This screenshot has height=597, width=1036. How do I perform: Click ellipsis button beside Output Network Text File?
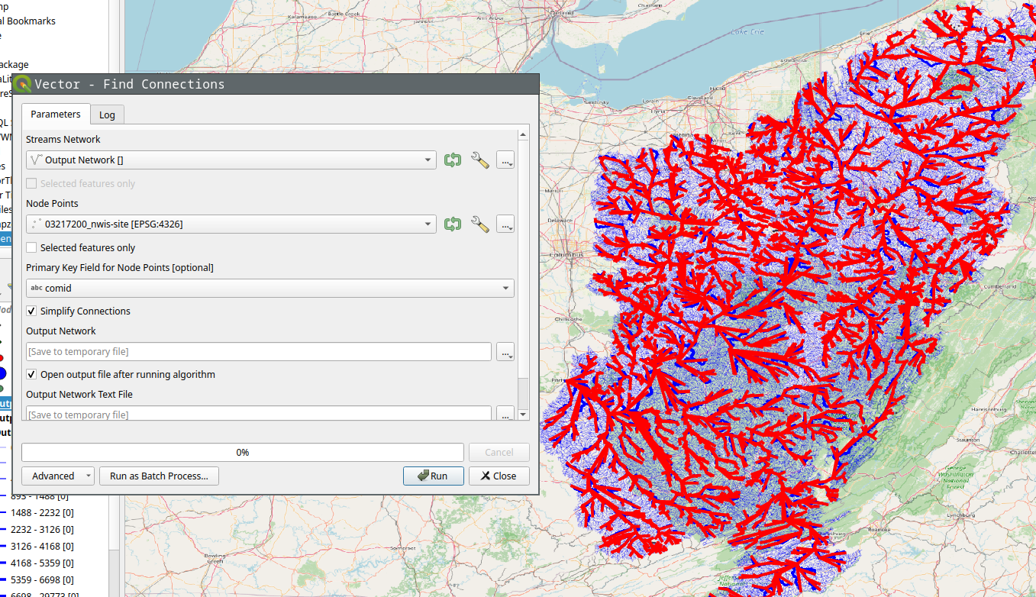click(505, 415)
